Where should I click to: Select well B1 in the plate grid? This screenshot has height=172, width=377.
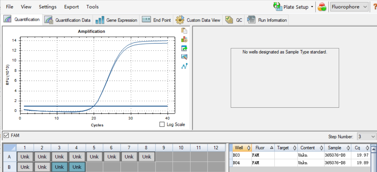tap(25, 167)
